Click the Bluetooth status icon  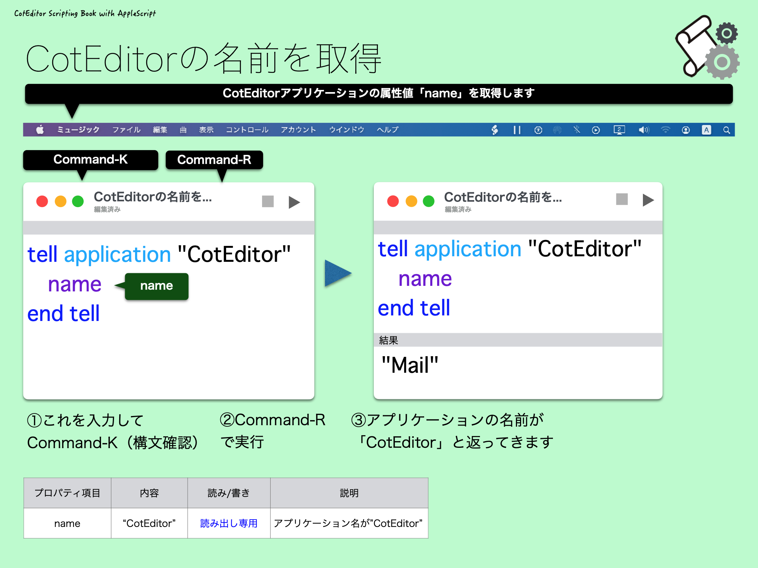pyautogui.click(x=577, y=130)
